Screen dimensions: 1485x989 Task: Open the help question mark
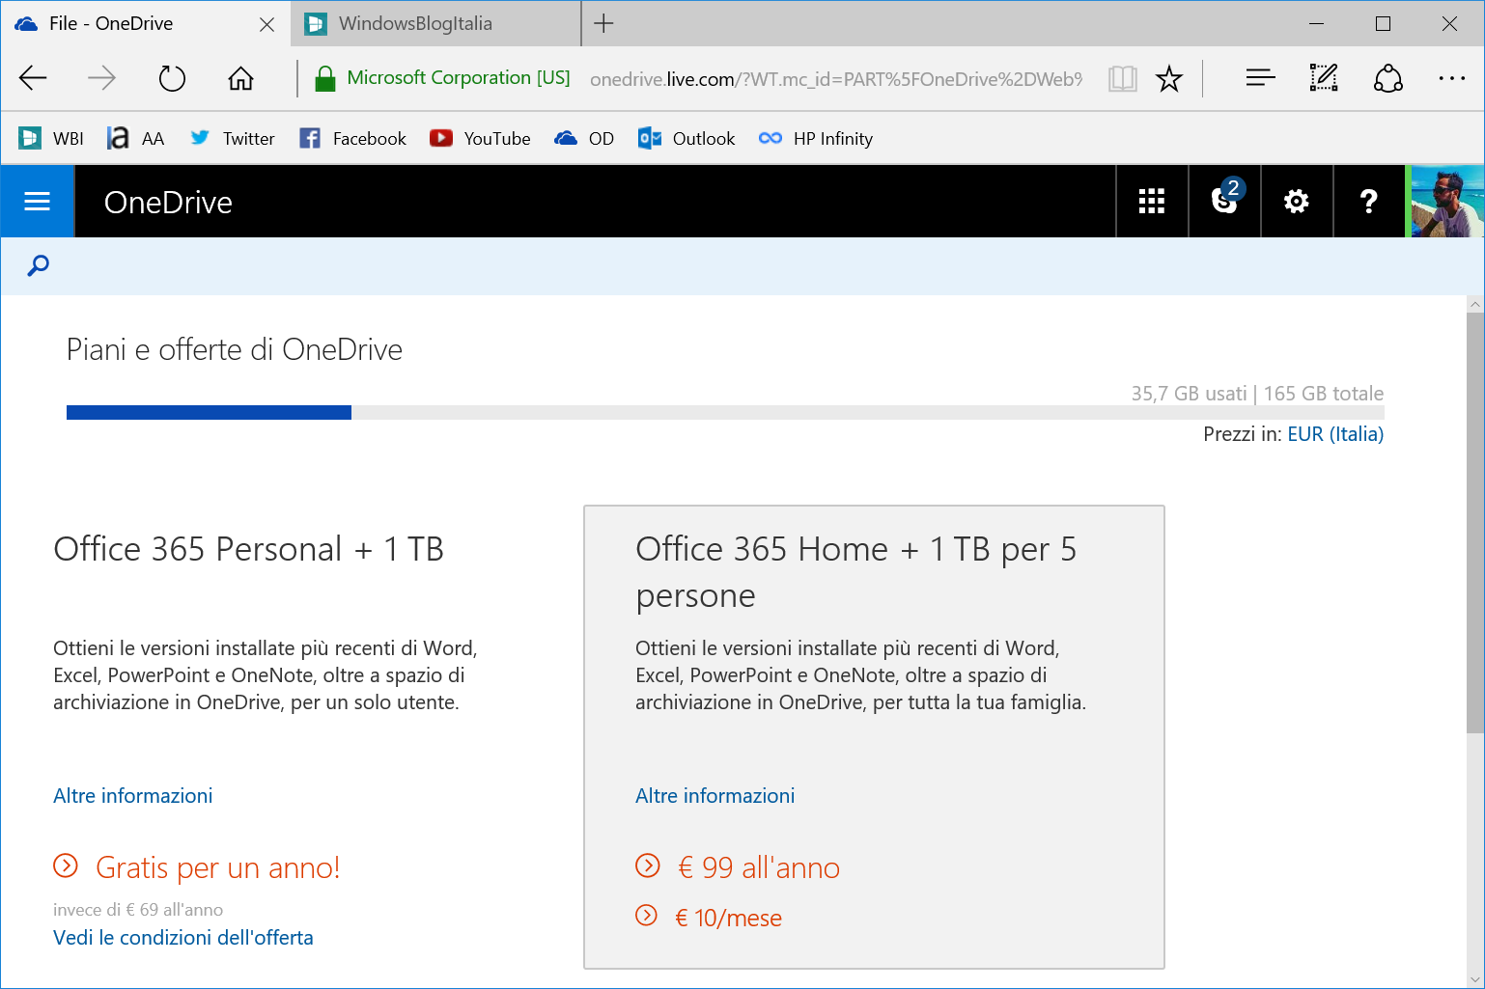1369,201
